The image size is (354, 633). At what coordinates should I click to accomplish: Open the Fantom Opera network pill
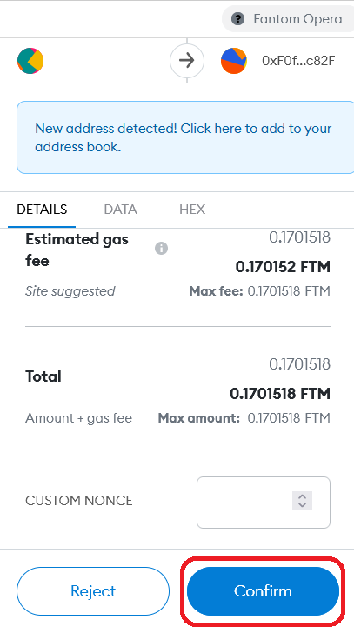click(288, 18)
